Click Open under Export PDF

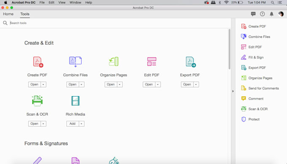[x=187, y=84]
